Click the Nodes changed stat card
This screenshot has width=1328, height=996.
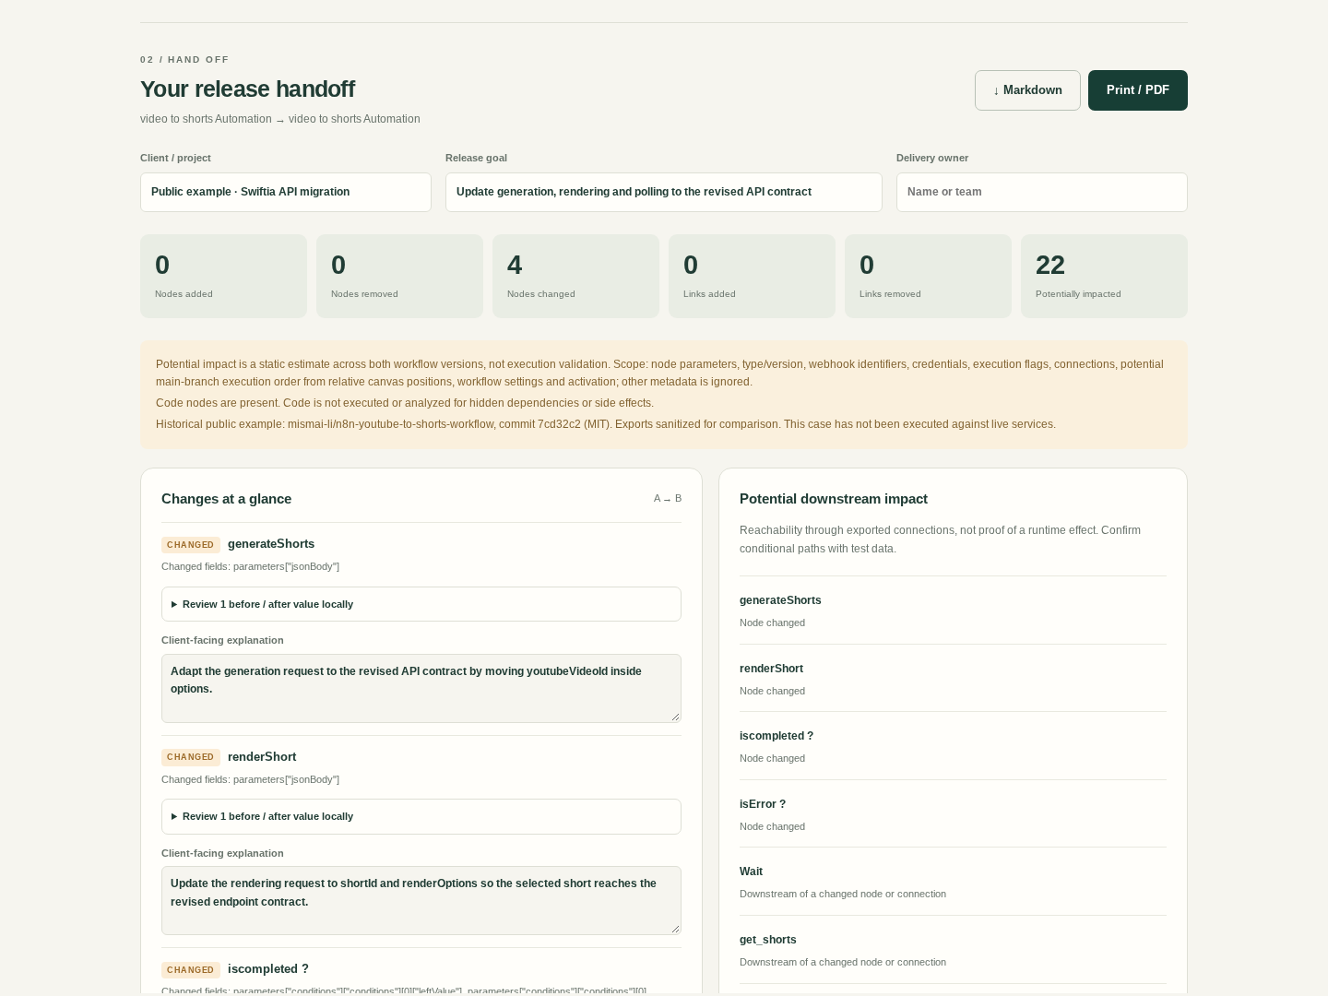pos(575,276)
